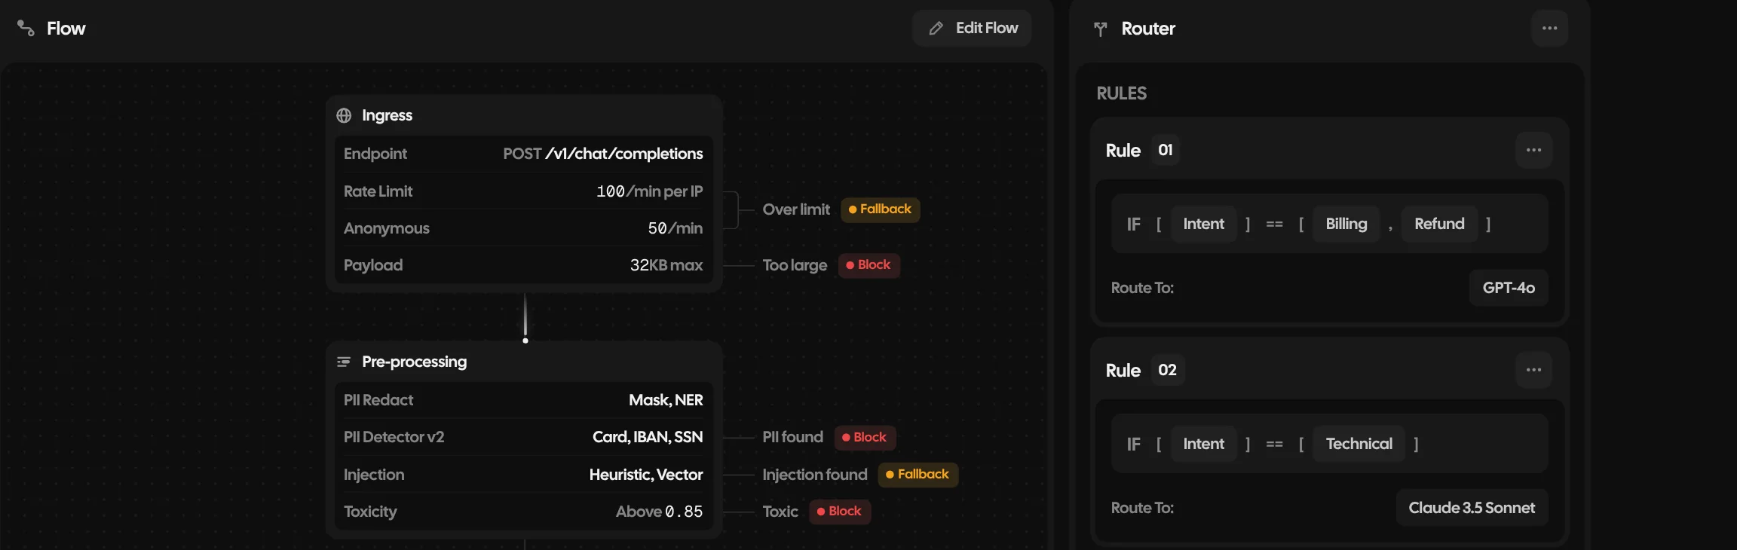
Task: Click the Billing tag in Rule 01
Action: pos(1346,224)
